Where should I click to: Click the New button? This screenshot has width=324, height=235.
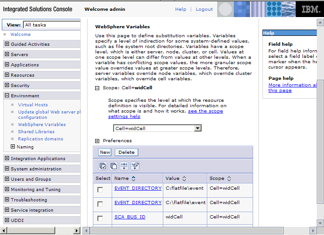click(105, 152)
